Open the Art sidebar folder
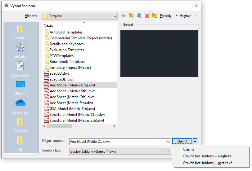 [x=20, y=143]
